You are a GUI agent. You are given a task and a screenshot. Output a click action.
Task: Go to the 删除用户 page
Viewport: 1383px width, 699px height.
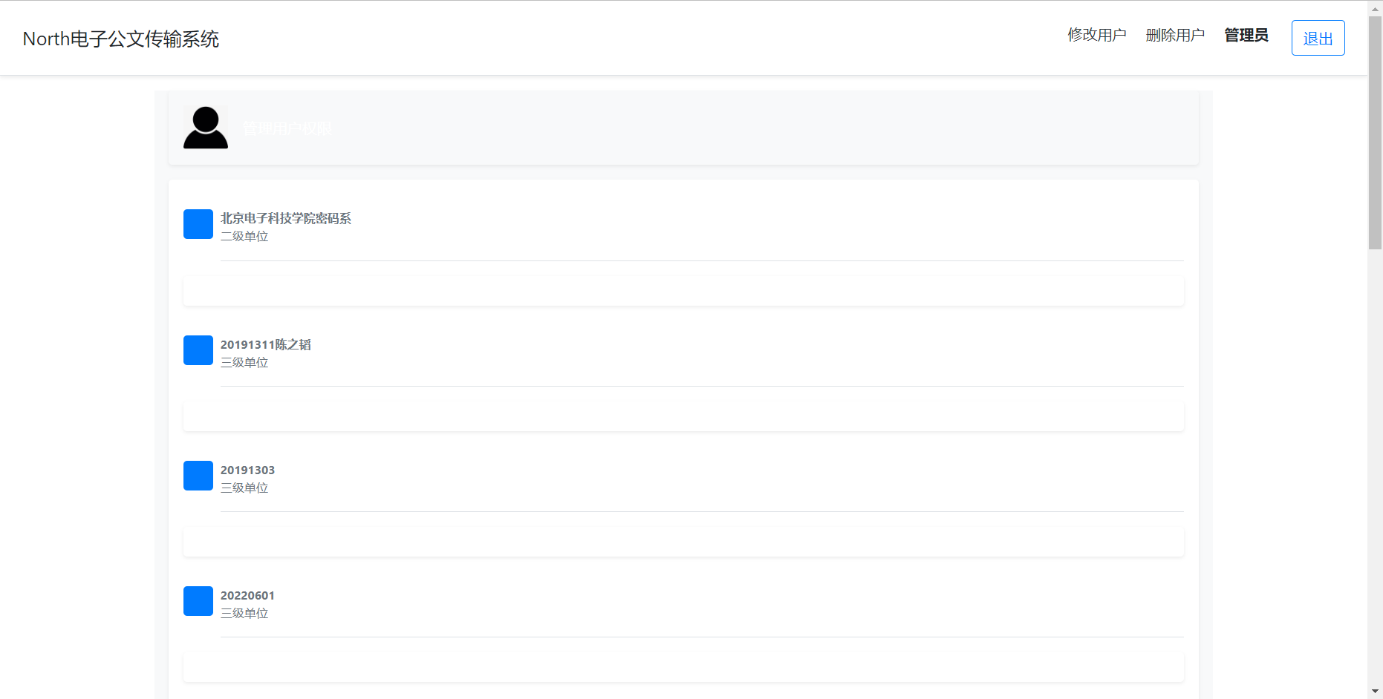pos(1175,35)
